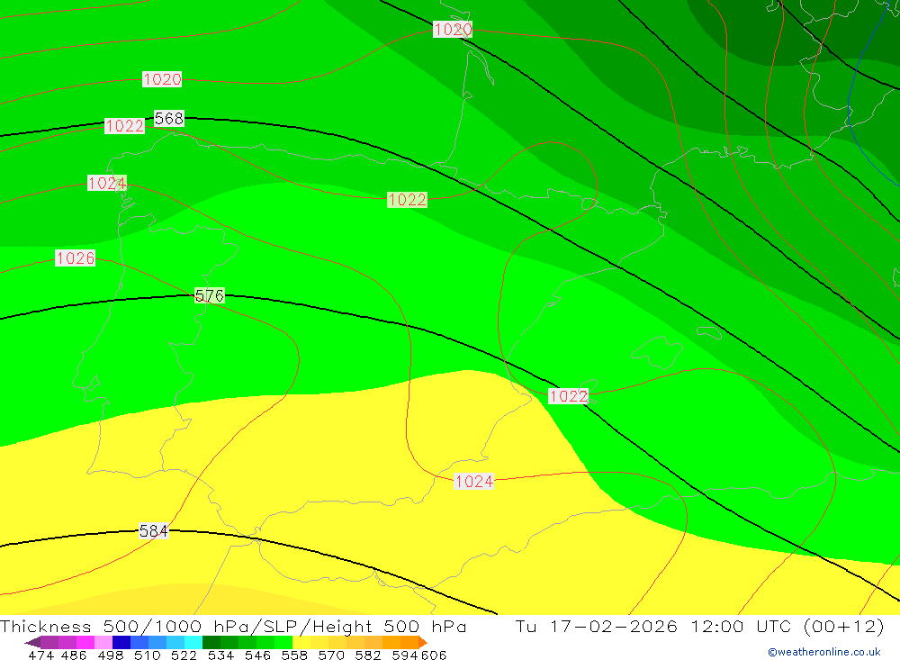Image resolution: width=900 pixels, height=660 pixels.
Task: Click the 570 legend value
Action: [330, 655]
